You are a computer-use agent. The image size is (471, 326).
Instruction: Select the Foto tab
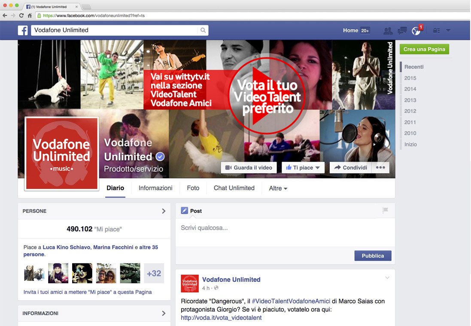[193, 188]
